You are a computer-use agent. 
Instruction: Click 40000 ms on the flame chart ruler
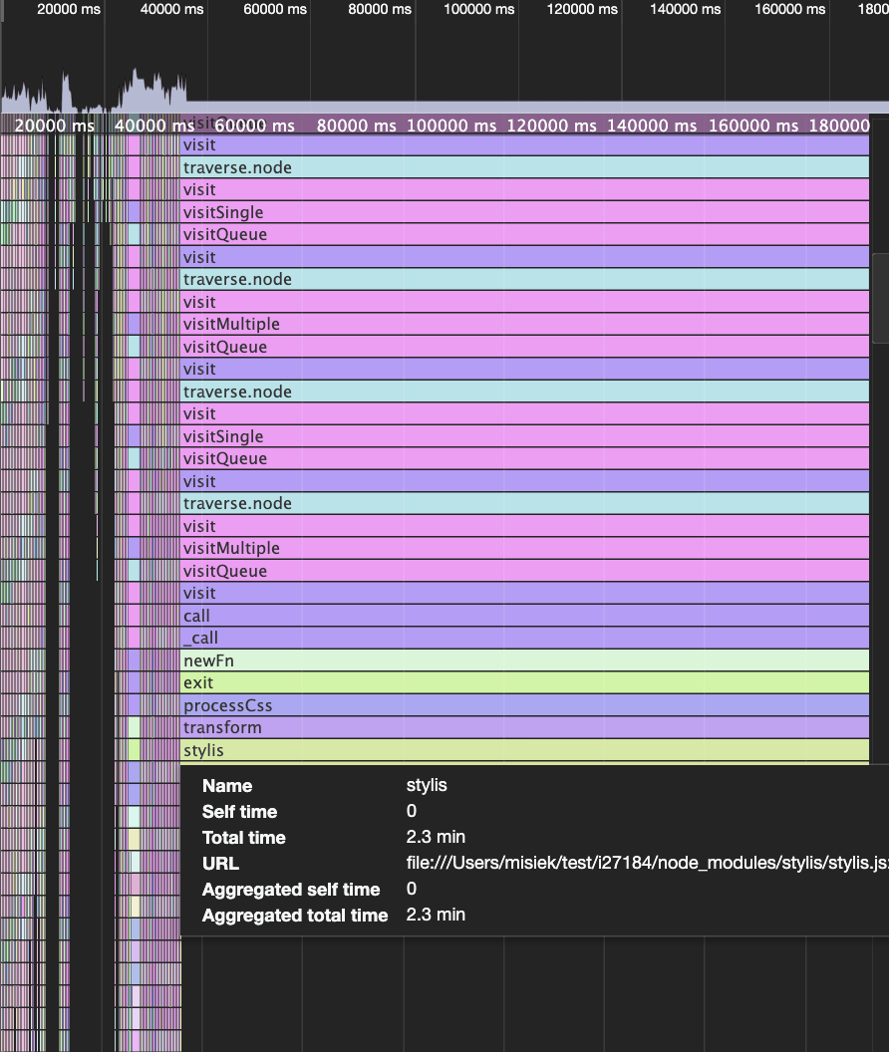click(x=154, y=126)
